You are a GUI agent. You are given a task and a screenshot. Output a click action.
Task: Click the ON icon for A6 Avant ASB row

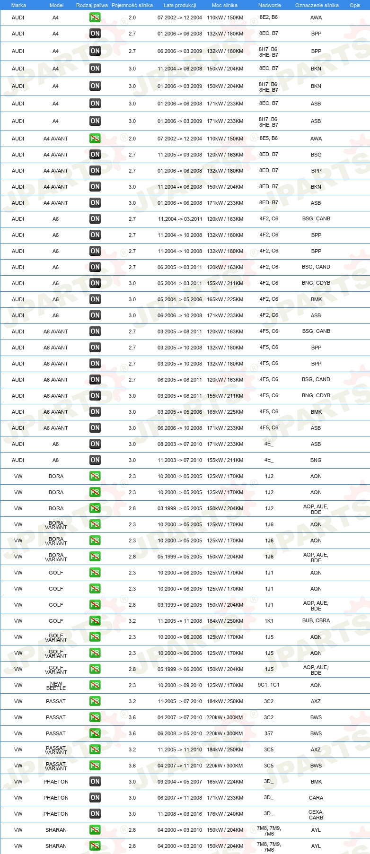95,428
